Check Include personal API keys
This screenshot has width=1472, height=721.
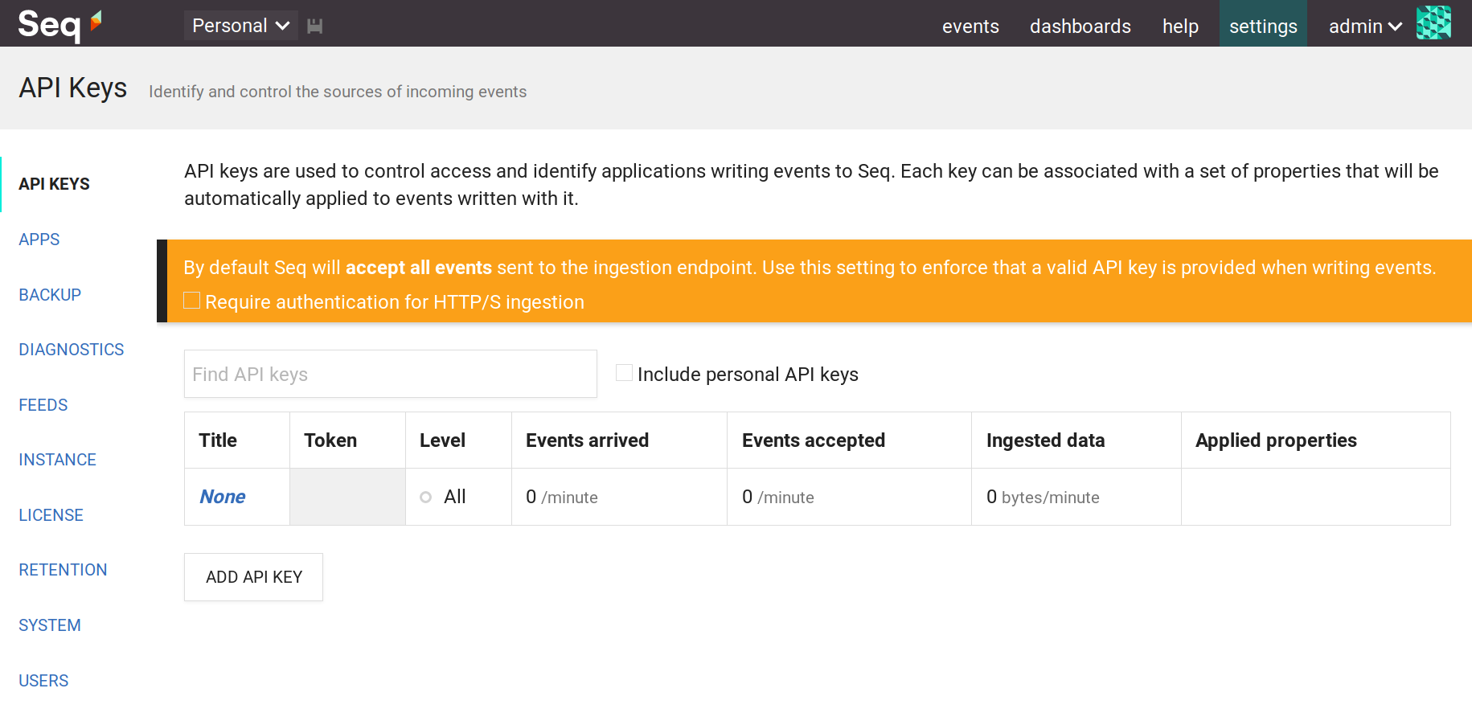(624, 373)
